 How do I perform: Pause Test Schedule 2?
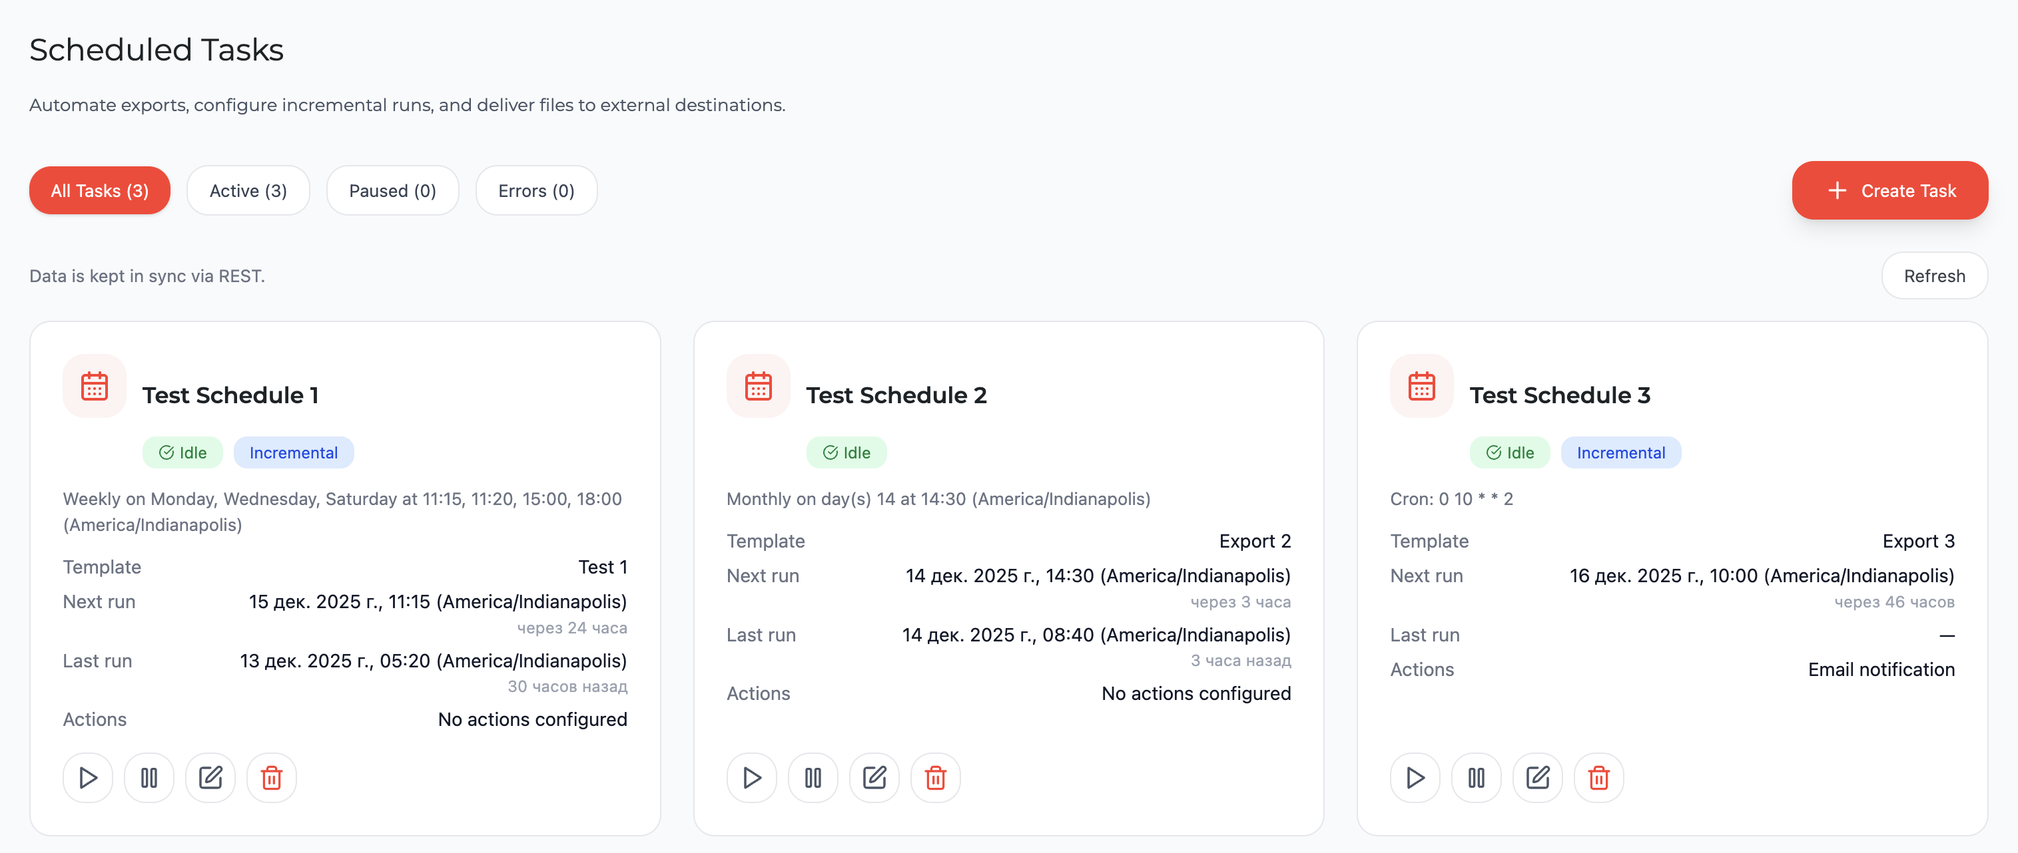point(813,777)
